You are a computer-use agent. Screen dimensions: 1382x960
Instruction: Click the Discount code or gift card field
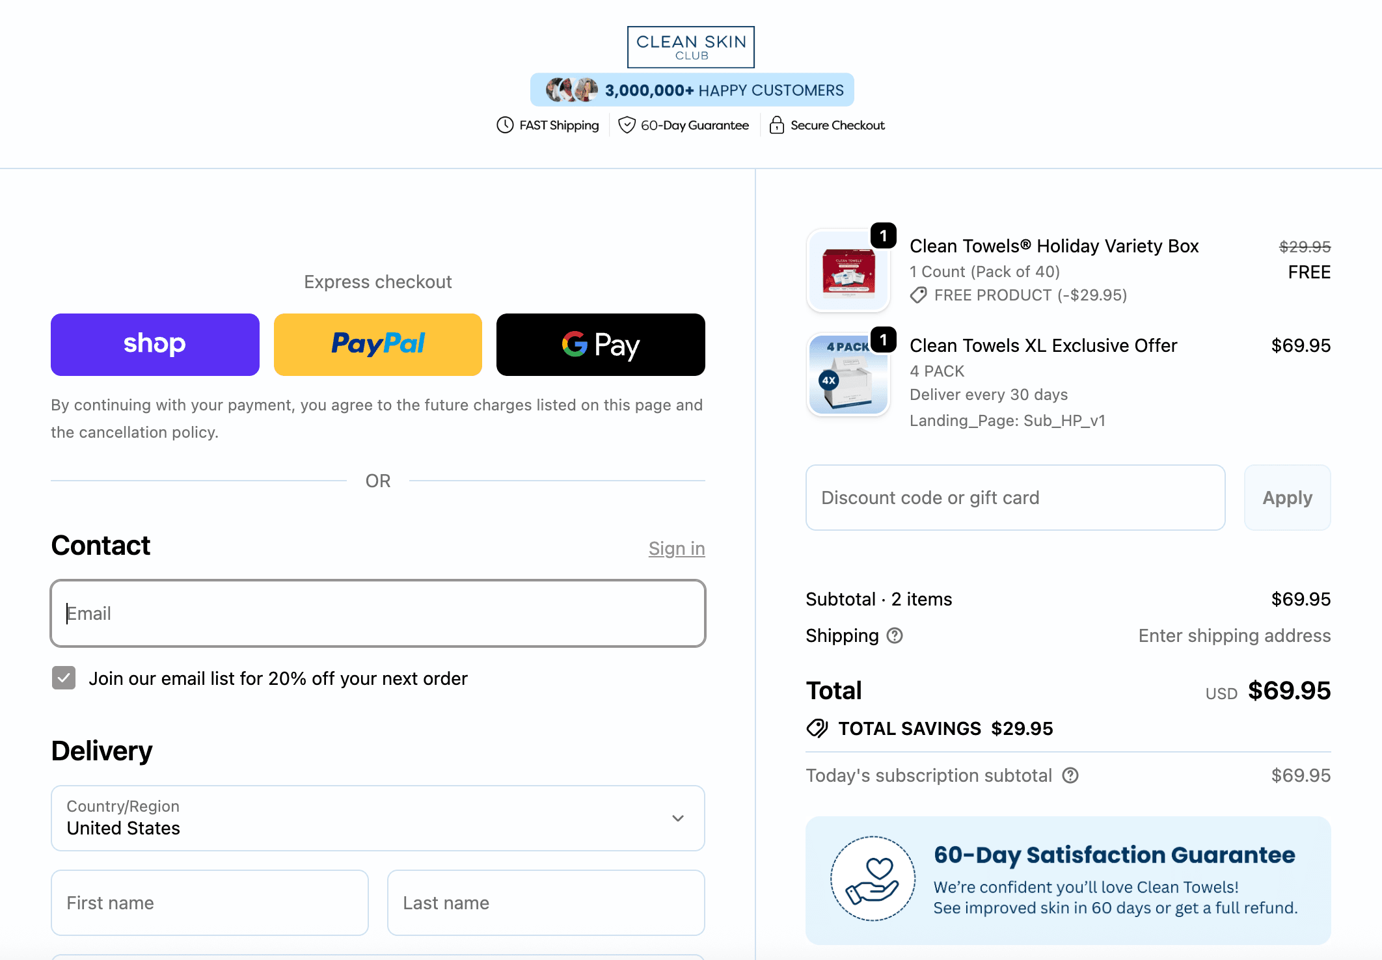click(1015, 498)
